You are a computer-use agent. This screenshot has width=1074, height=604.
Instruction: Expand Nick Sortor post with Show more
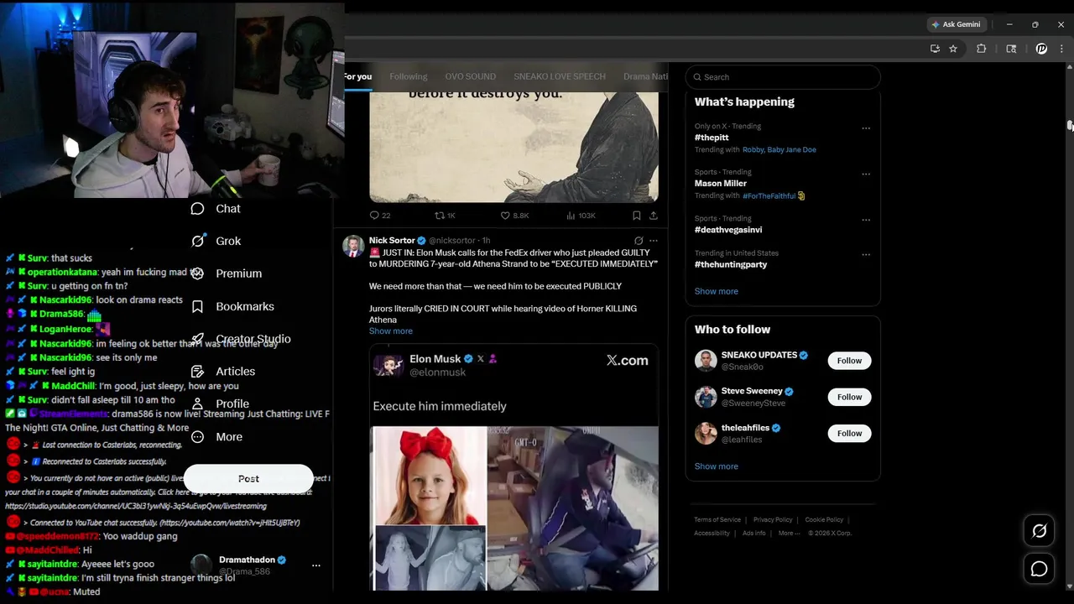(391, 331)
